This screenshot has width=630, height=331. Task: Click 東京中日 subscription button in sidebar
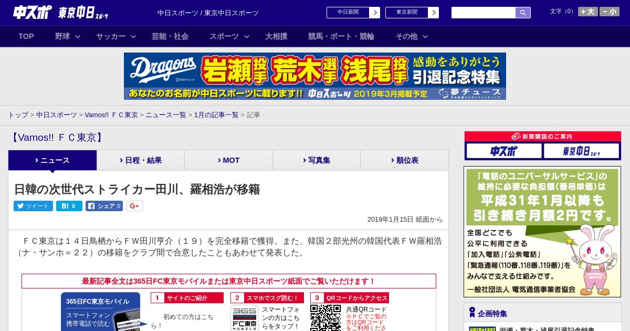[582, 151]
